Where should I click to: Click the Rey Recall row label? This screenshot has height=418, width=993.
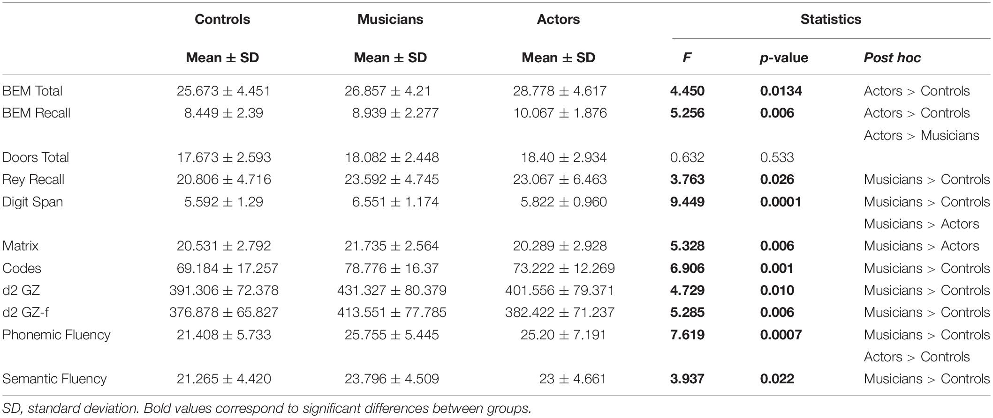(33, 179)
